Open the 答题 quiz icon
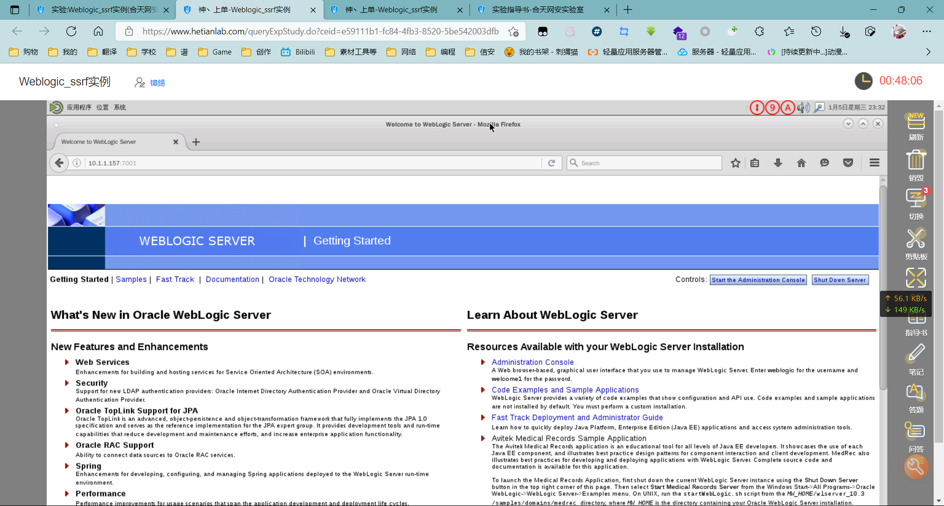Viewport: 944px width, 506px height. coord(916,393)
